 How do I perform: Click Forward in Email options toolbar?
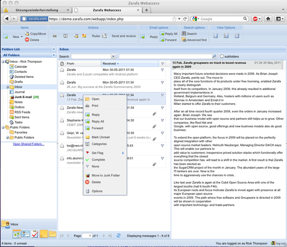click(x=168, y=40)
